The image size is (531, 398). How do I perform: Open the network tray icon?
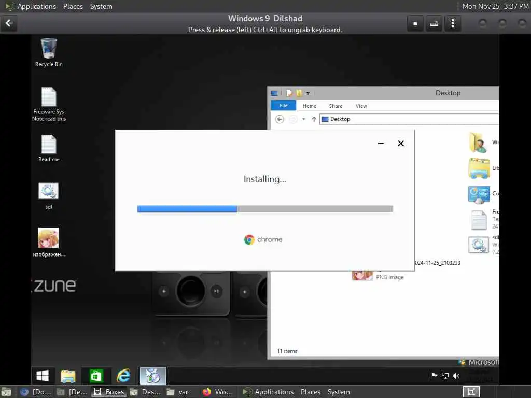445,376
